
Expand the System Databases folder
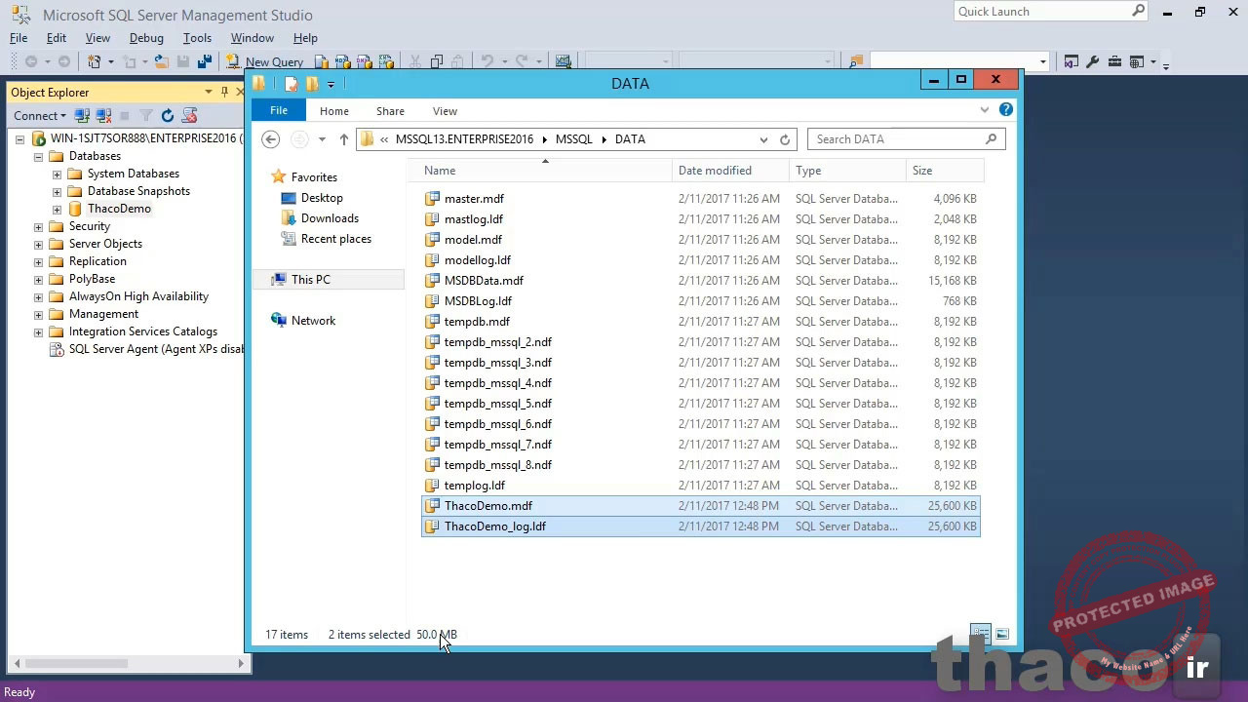pos(57,174)
